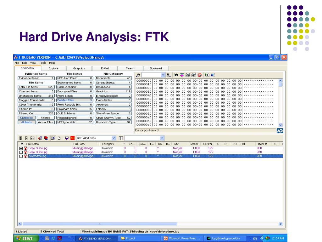Open the Edit menu
322x242 pixels.
click(25, 63)
